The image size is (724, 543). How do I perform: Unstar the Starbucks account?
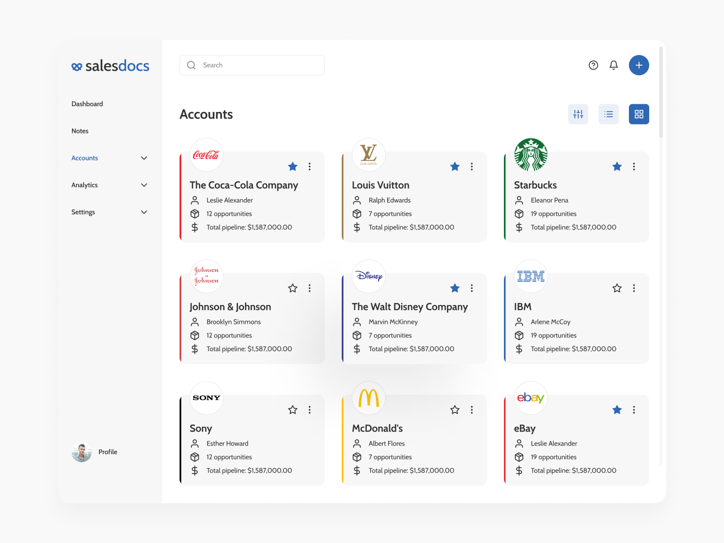click(617, 167)
